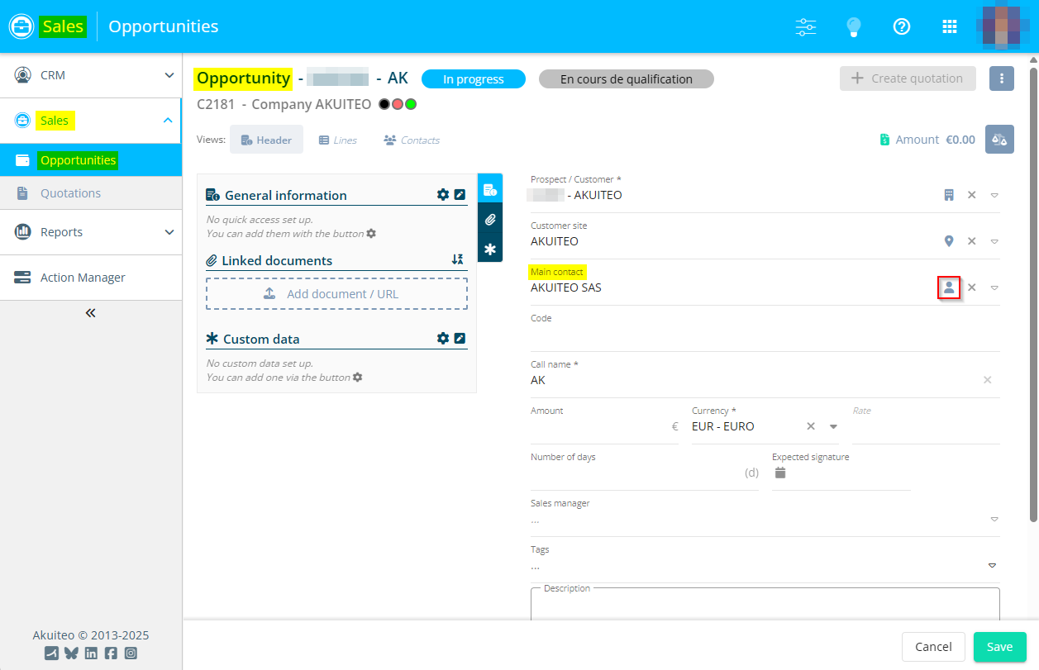The width and height of the screenshot is (1039, 670).
Task: Collapse the left sidebar with double chevron
Action: [90, 313]
